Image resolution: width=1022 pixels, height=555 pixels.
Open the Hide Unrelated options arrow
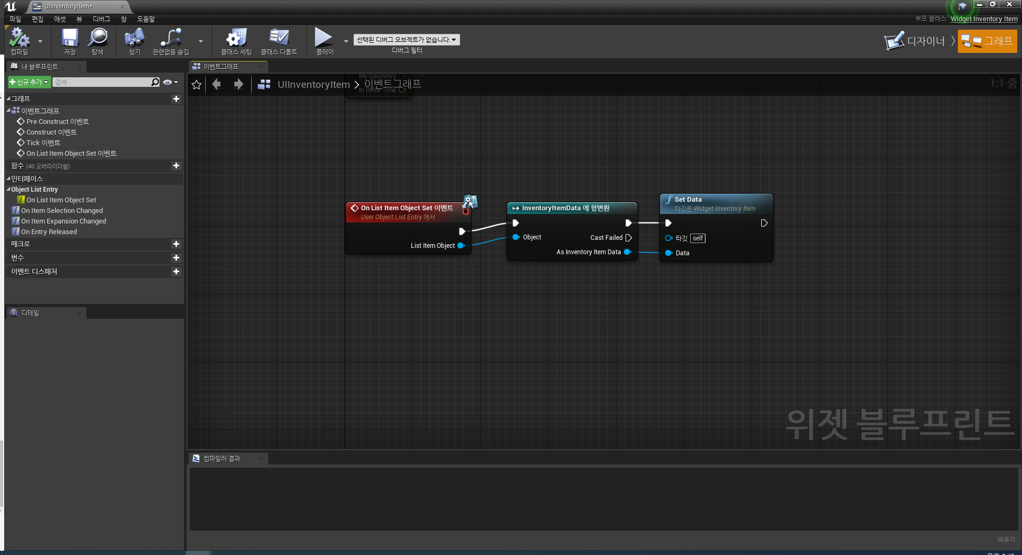201,41
